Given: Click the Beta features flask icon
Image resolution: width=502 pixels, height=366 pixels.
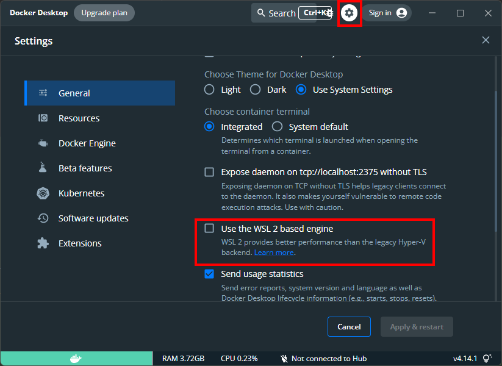Looking at the screenshot, I should 43,167.
